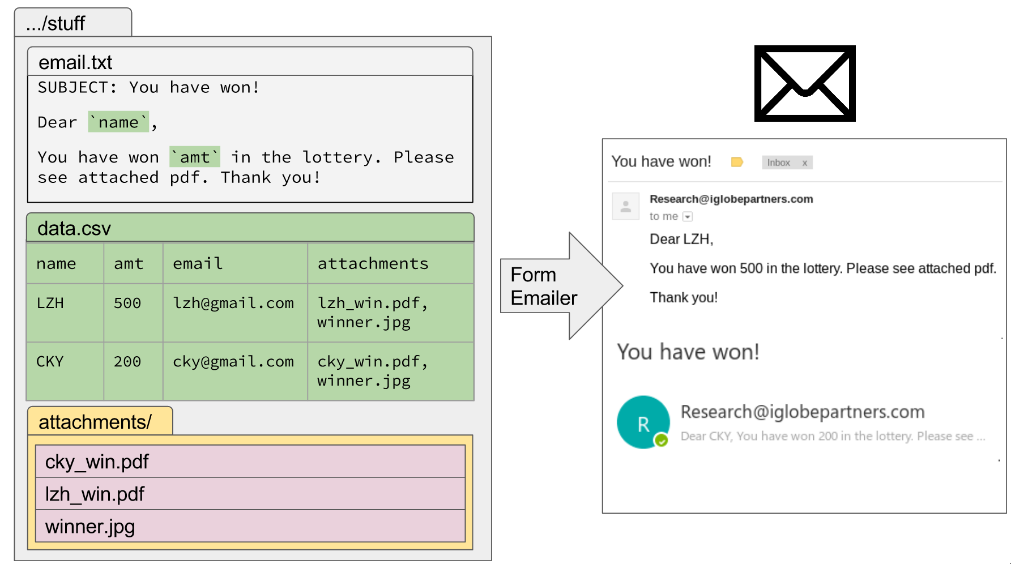
Task: Click the teal R sender avatar
Action: [643, 422]
